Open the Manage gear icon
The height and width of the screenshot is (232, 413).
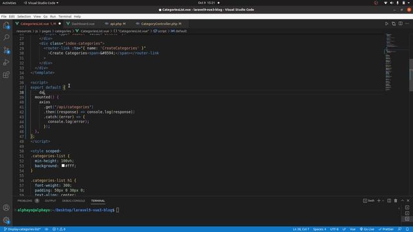click(x=6, y=220)
